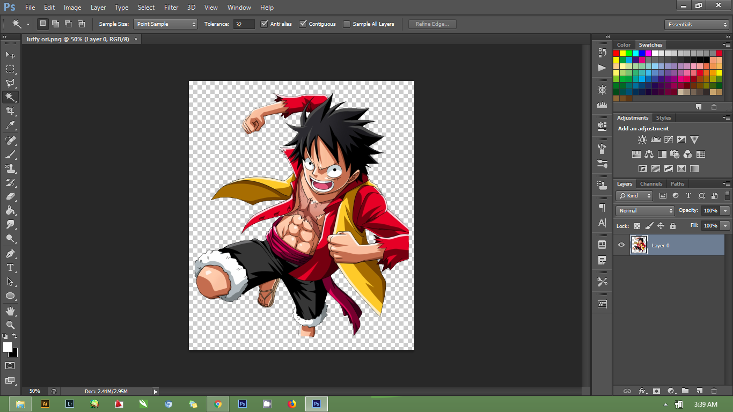Open the File menu
The height and width of the screenshot is (412, 733).
tap(30, 8)
